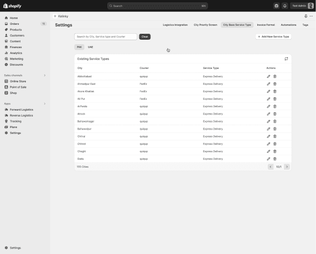Open Online Store sales channel
Image resolution: width=316 pixels, height=254 pixels.
[x=18, y=81]
